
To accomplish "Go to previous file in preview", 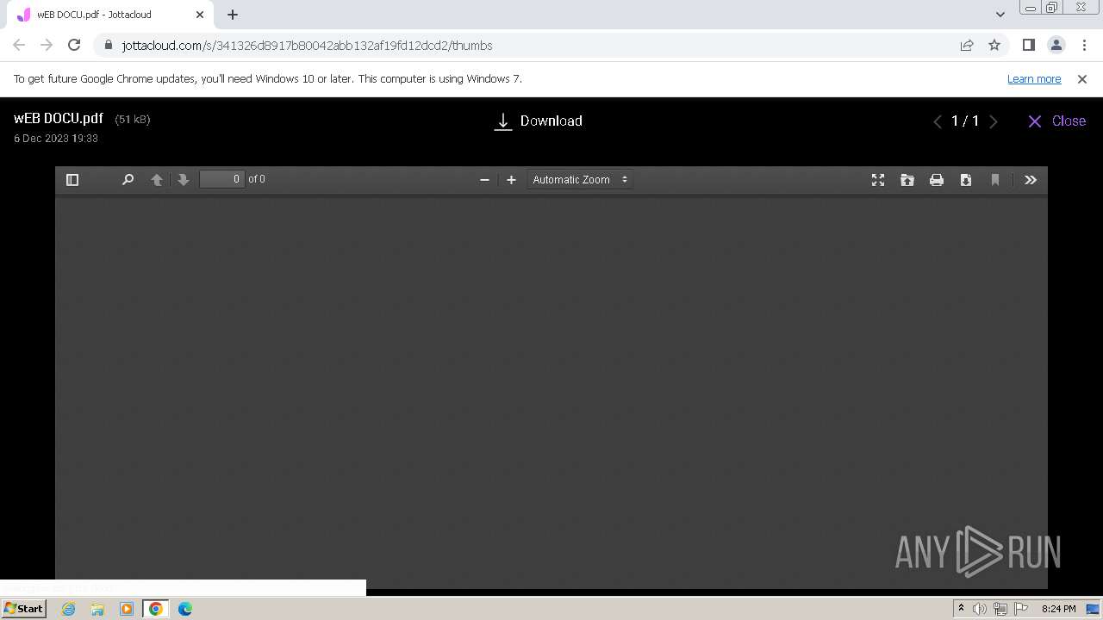I will [938, 121].
